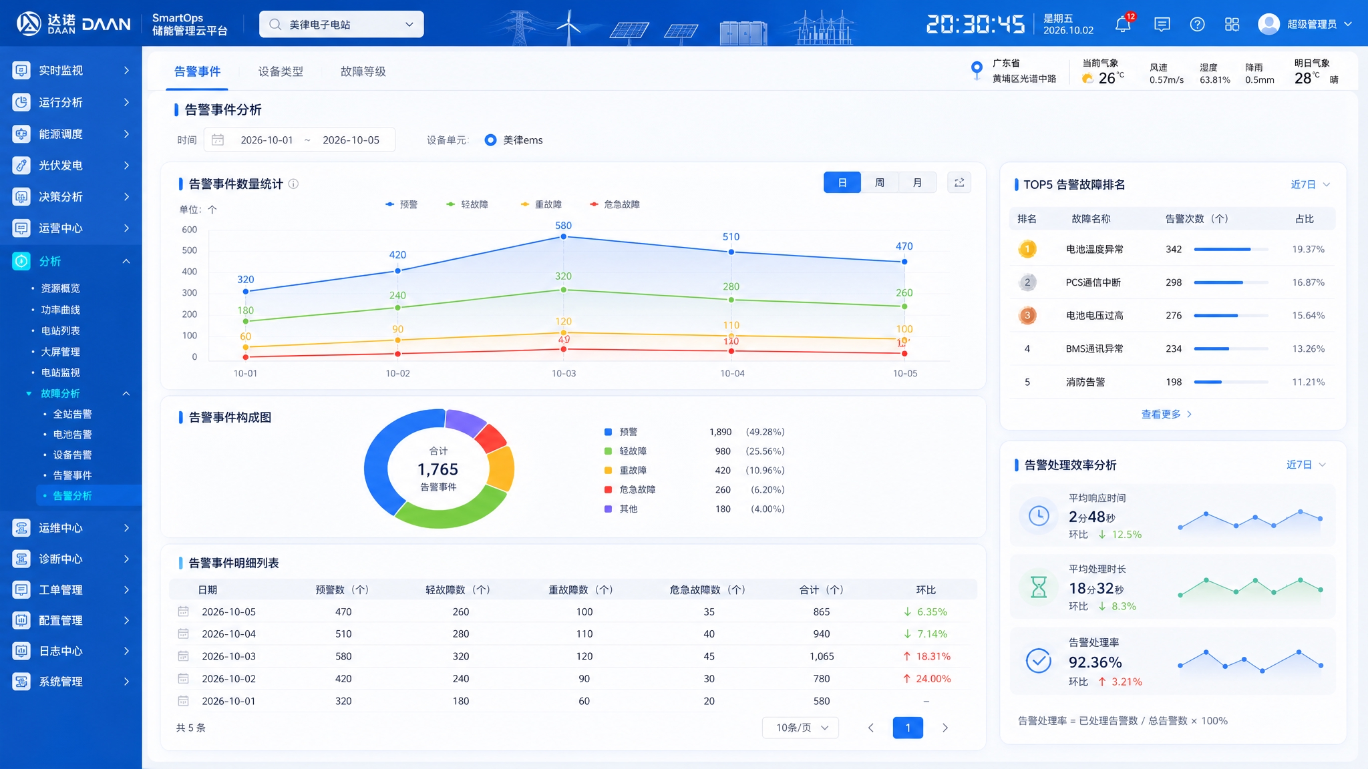
Task: Switch the chart granularity to 月
Action: (x=917, y=182)
